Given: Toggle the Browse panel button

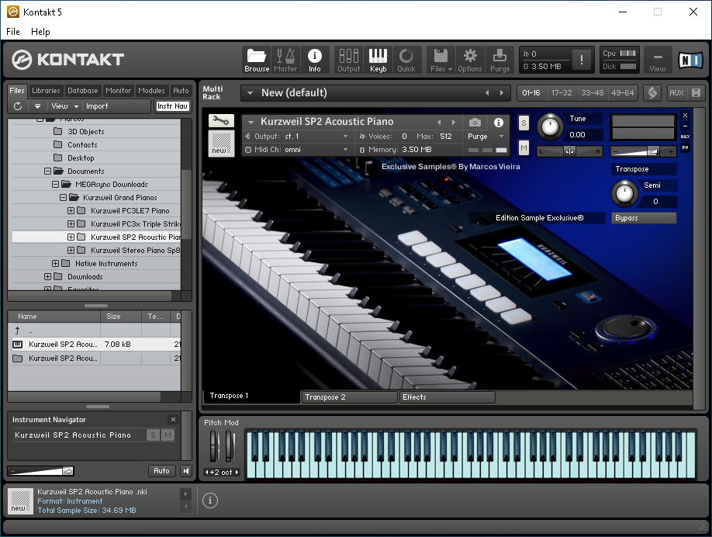Looking at the screenshot, I should (x=257, y=60).
